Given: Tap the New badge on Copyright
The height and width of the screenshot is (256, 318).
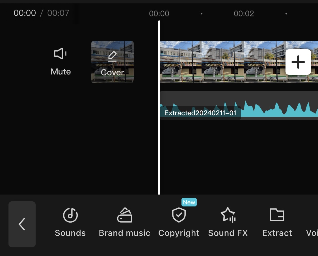Looking at the screenshot, I should click(189, 202).
